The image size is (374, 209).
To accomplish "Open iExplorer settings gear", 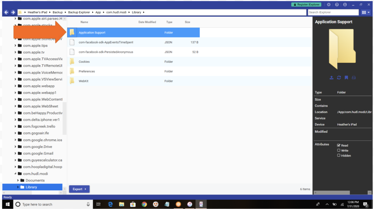I will pyautogui.click(x=328, y=5).
